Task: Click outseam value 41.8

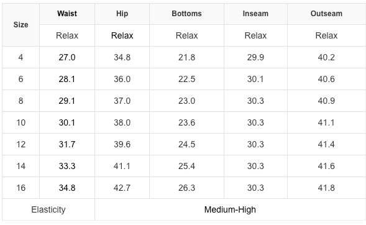Action: tap(326, 188)
